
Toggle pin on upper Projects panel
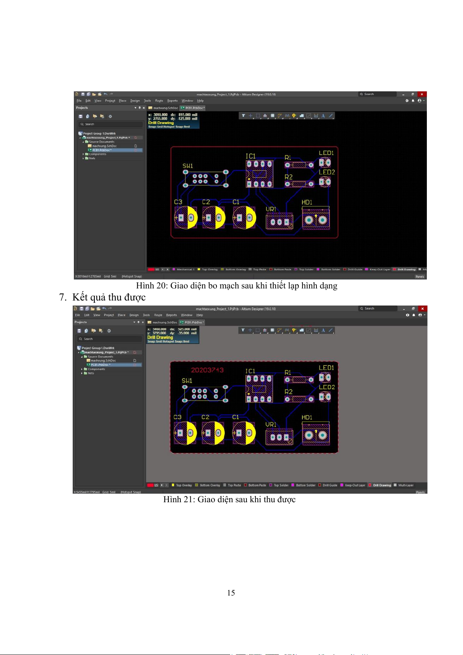pyautogui.click(x=140, y=108)
